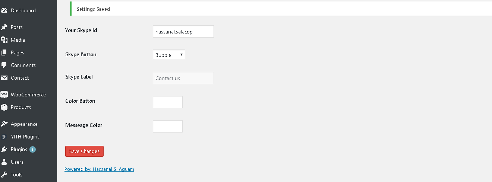
Task: Pick a color in Messeage Color field
Action: (168, 126)
